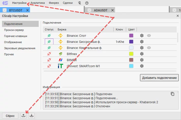Open color picker for Binance: Спот

131,36
